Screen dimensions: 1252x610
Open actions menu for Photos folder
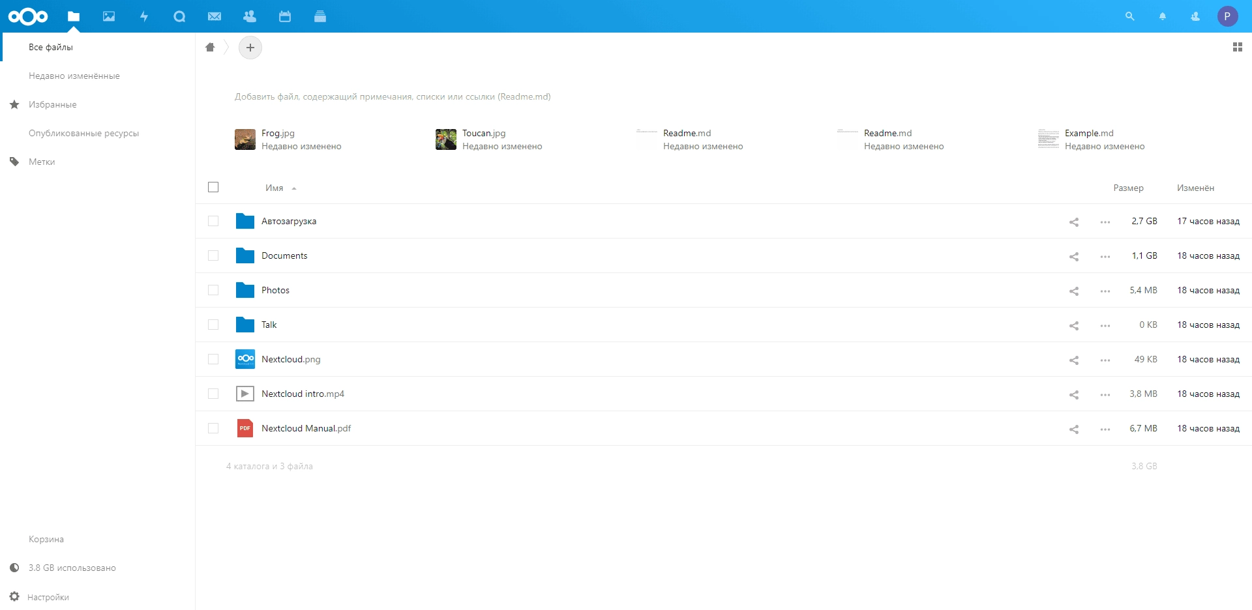pos(1105,291)
